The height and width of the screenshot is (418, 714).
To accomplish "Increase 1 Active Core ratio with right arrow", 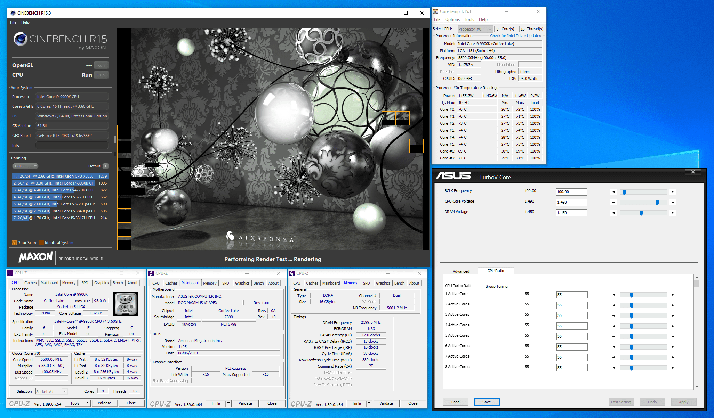I will click(673, 295).
